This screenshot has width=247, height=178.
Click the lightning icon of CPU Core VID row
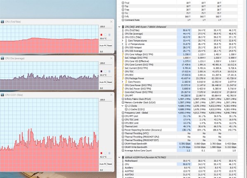[123, 61]
